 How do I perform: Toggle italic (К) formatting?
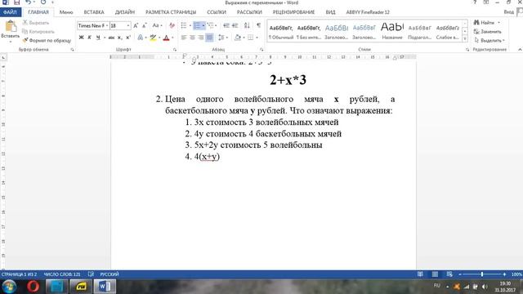coord(89,38)
